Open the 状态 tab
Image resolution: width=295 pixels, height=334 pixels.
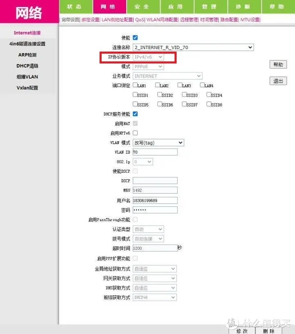point(74,7)
